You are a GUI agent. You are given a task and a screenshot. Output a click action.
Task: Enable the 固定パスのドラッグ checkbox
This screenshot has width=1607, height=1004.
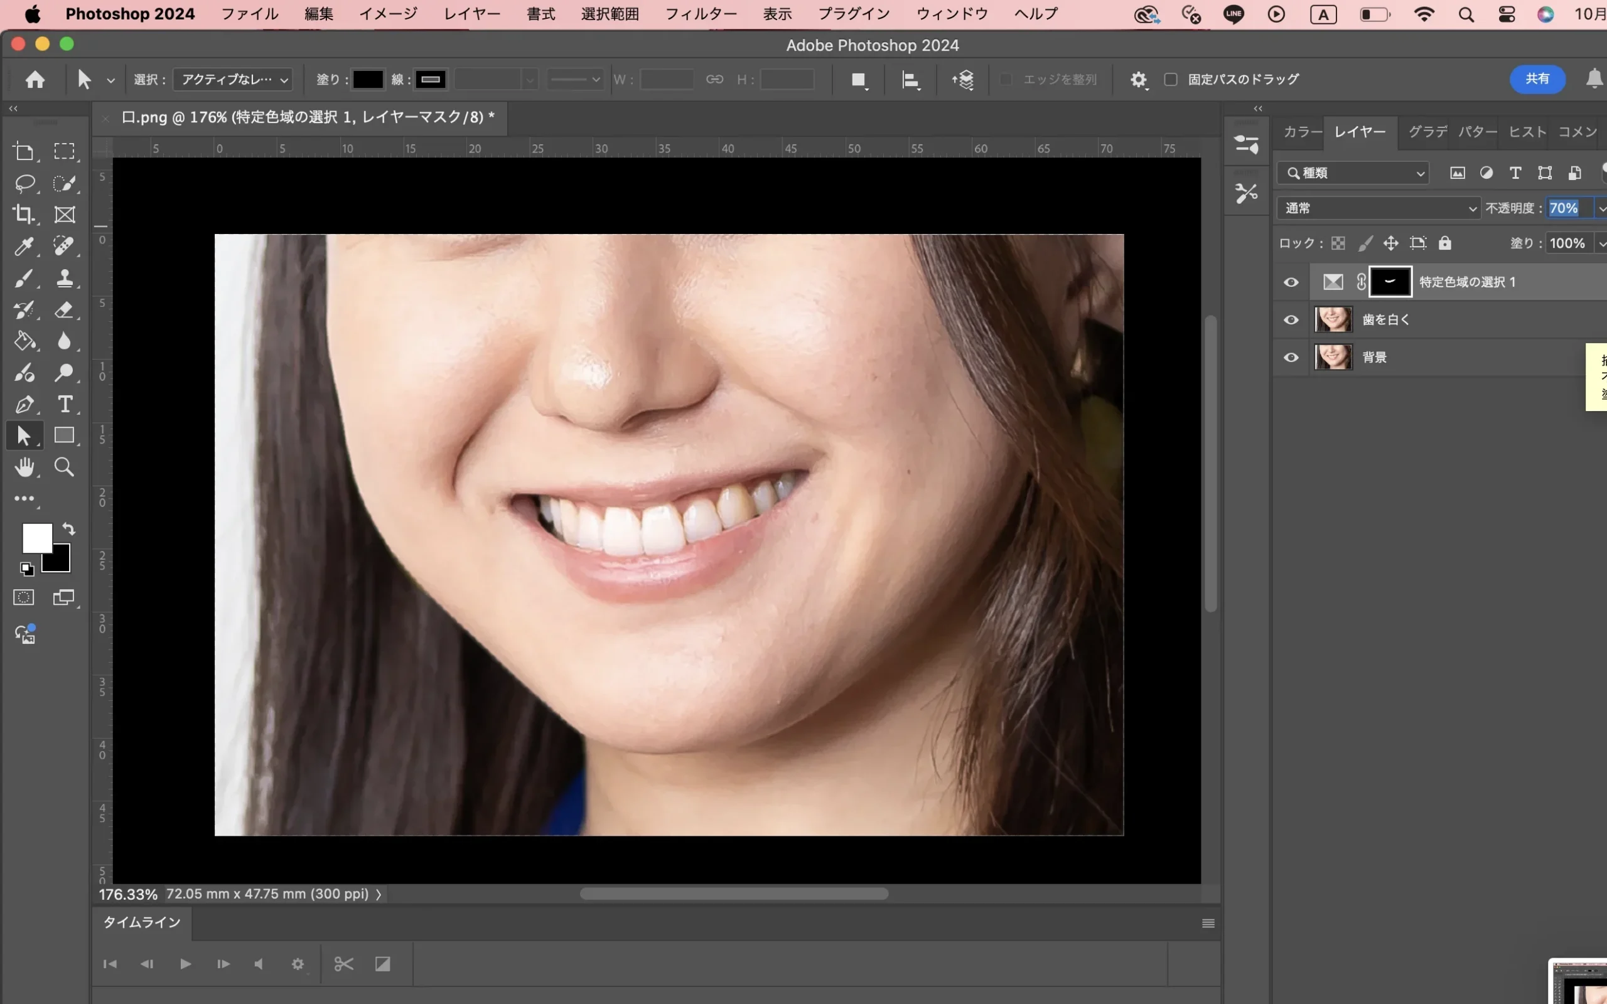(1171, 80)
